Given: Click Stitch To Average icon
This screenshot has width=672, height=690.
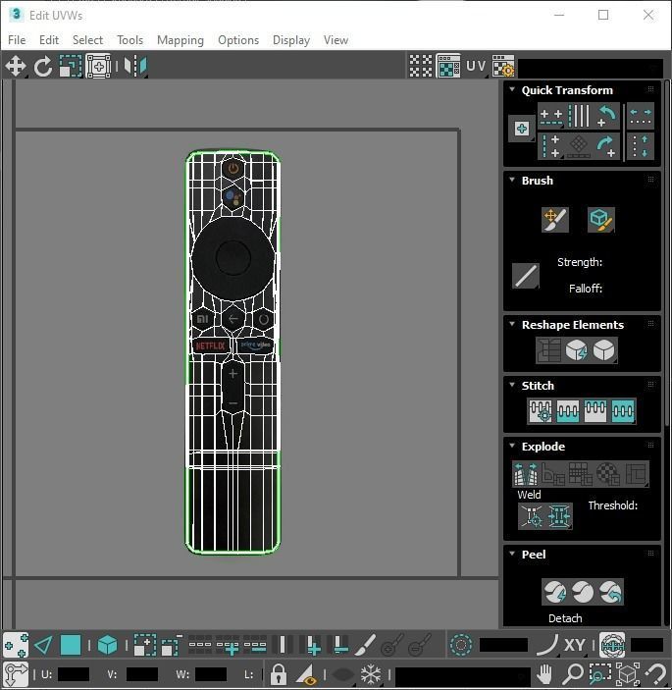Looking at the screenshot, I should (568, 411).
